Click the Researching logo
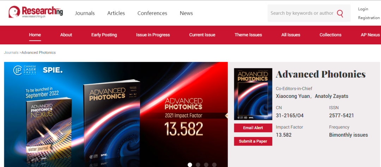381x167 pixels. [36, 12]
